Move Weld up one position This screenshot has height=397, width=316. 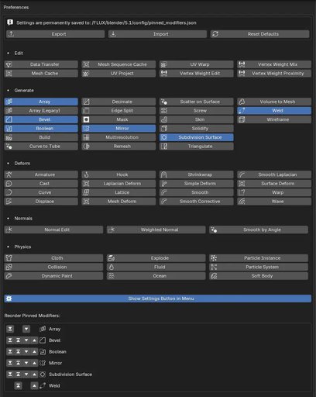click(x=34, y=385)
